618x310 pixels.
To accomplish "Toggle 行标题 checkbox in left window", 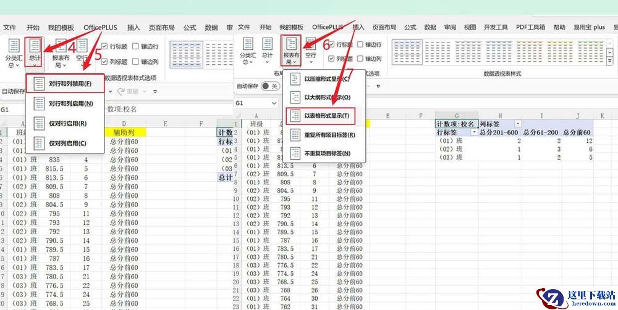I will (x=104, y=46).
